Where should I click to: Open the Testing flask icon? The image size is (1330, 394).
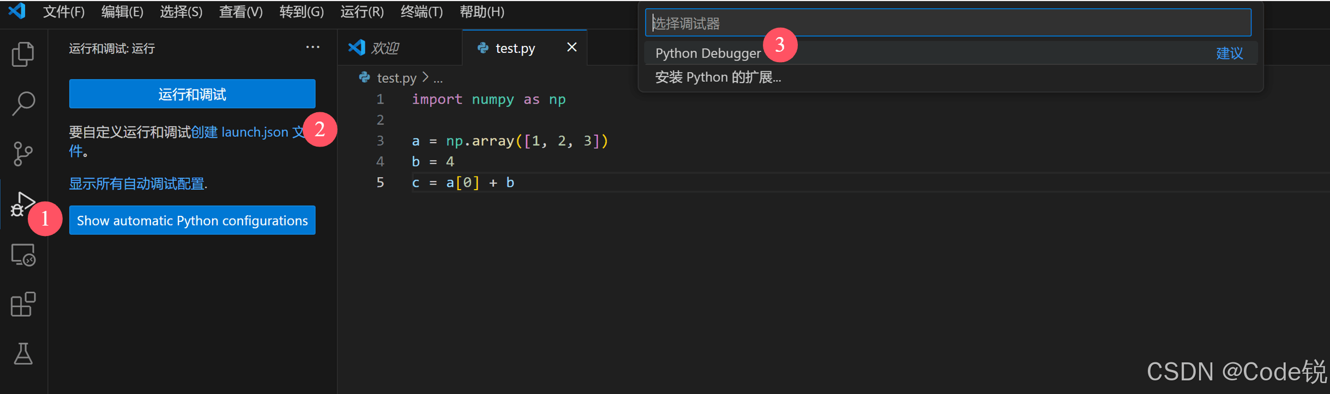click(23, 354)
